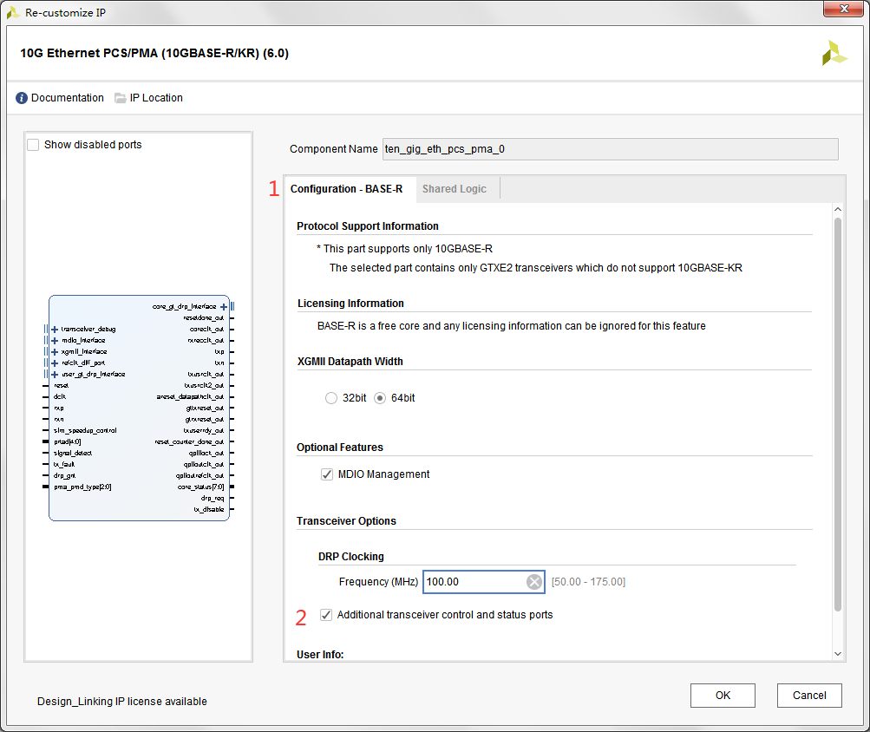This screenshot has height=732, width=870.
Task: Click the Documentation info icon
Action: tap(22, 98)
